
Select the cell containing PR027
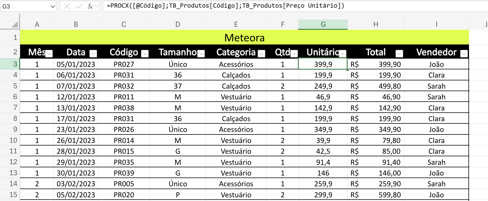coord(124,64)
